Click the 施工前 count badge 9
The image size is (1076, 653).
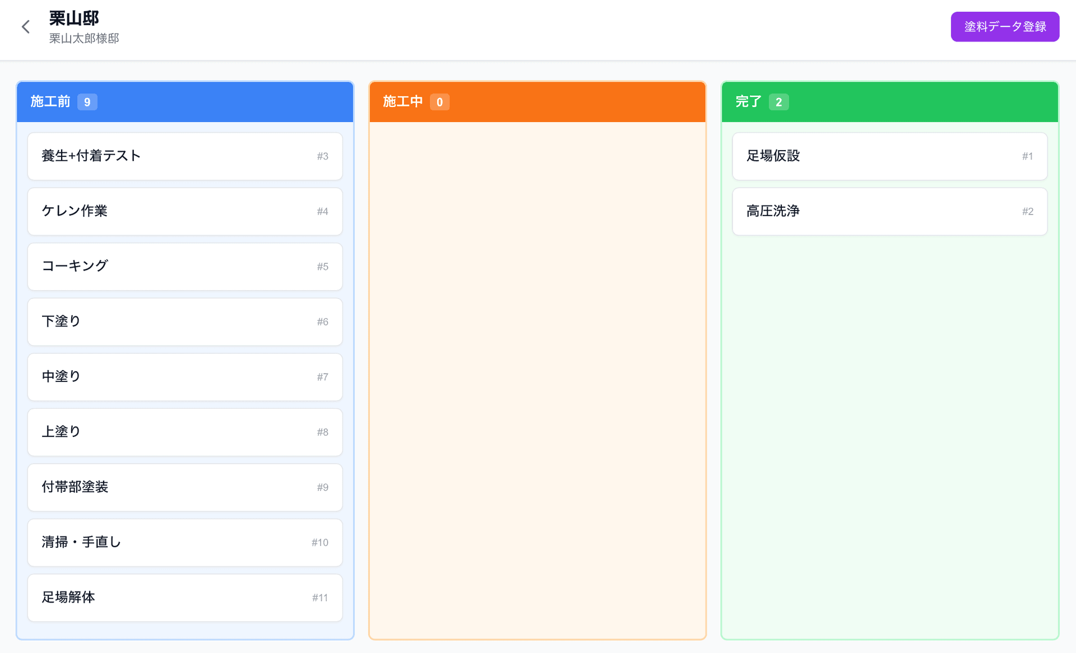coord(87,102)
